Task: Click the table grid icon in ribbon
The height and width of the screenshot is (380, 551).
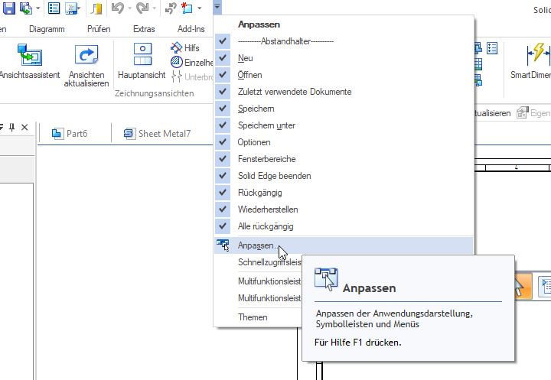Action: tap(478, 64)
